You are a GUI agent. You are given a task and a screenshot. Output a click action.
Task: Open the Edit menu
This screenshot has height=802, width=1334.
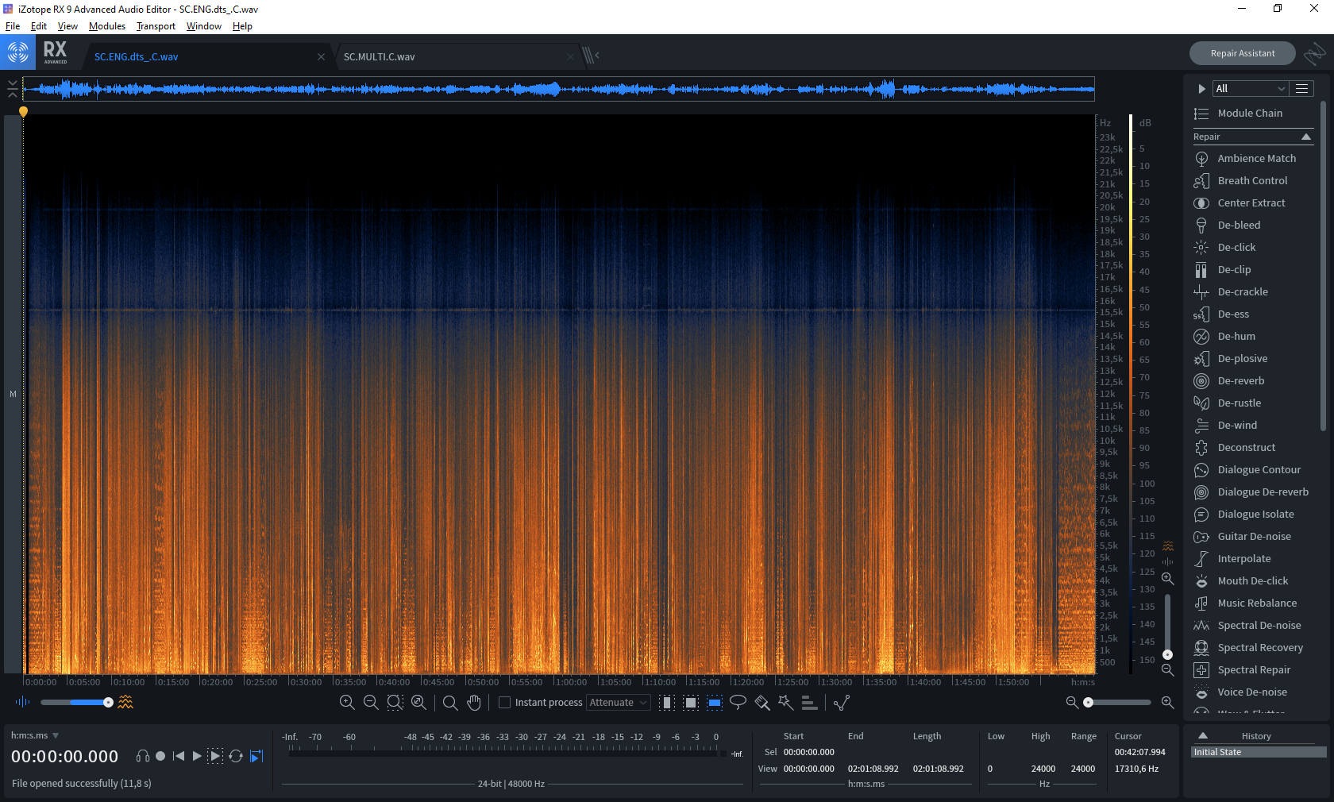coord(39,26)
